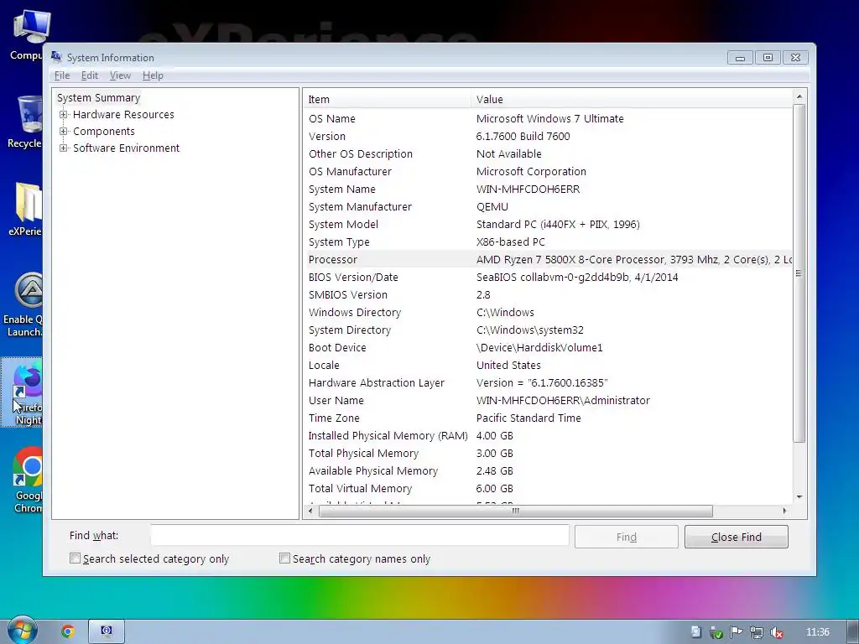The image size is (859, 644).
Task: Select the System Model row
Action: [x=548, y=224]
